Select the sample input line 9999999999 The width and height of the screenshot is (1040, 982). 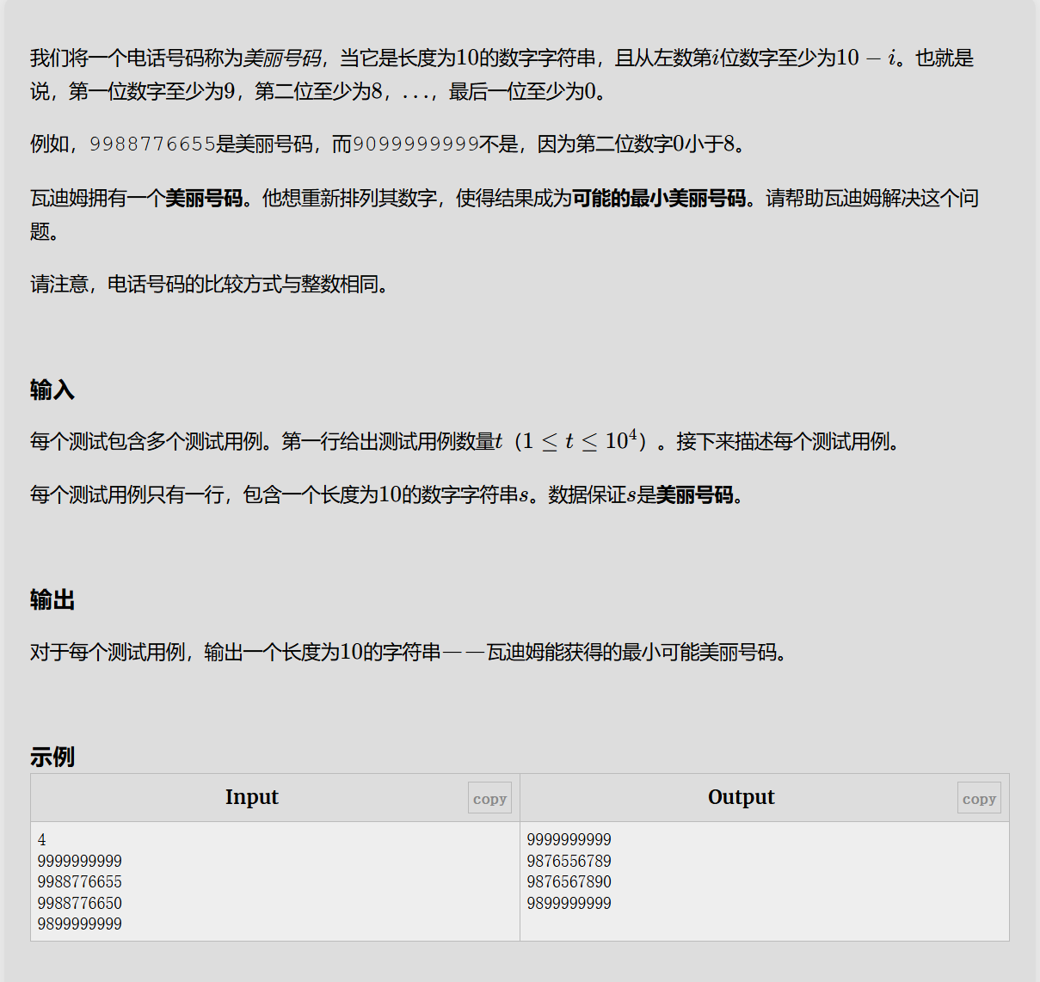79,861
